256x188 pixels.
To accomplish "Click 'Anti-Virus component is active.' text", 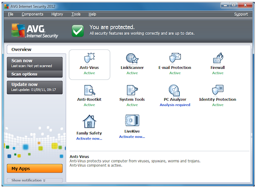I will click(96, 165).
